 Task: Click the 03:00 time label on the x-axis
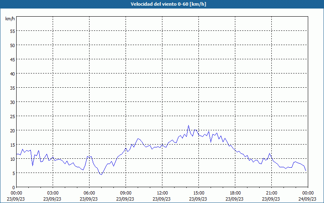[x=53, y=193]
